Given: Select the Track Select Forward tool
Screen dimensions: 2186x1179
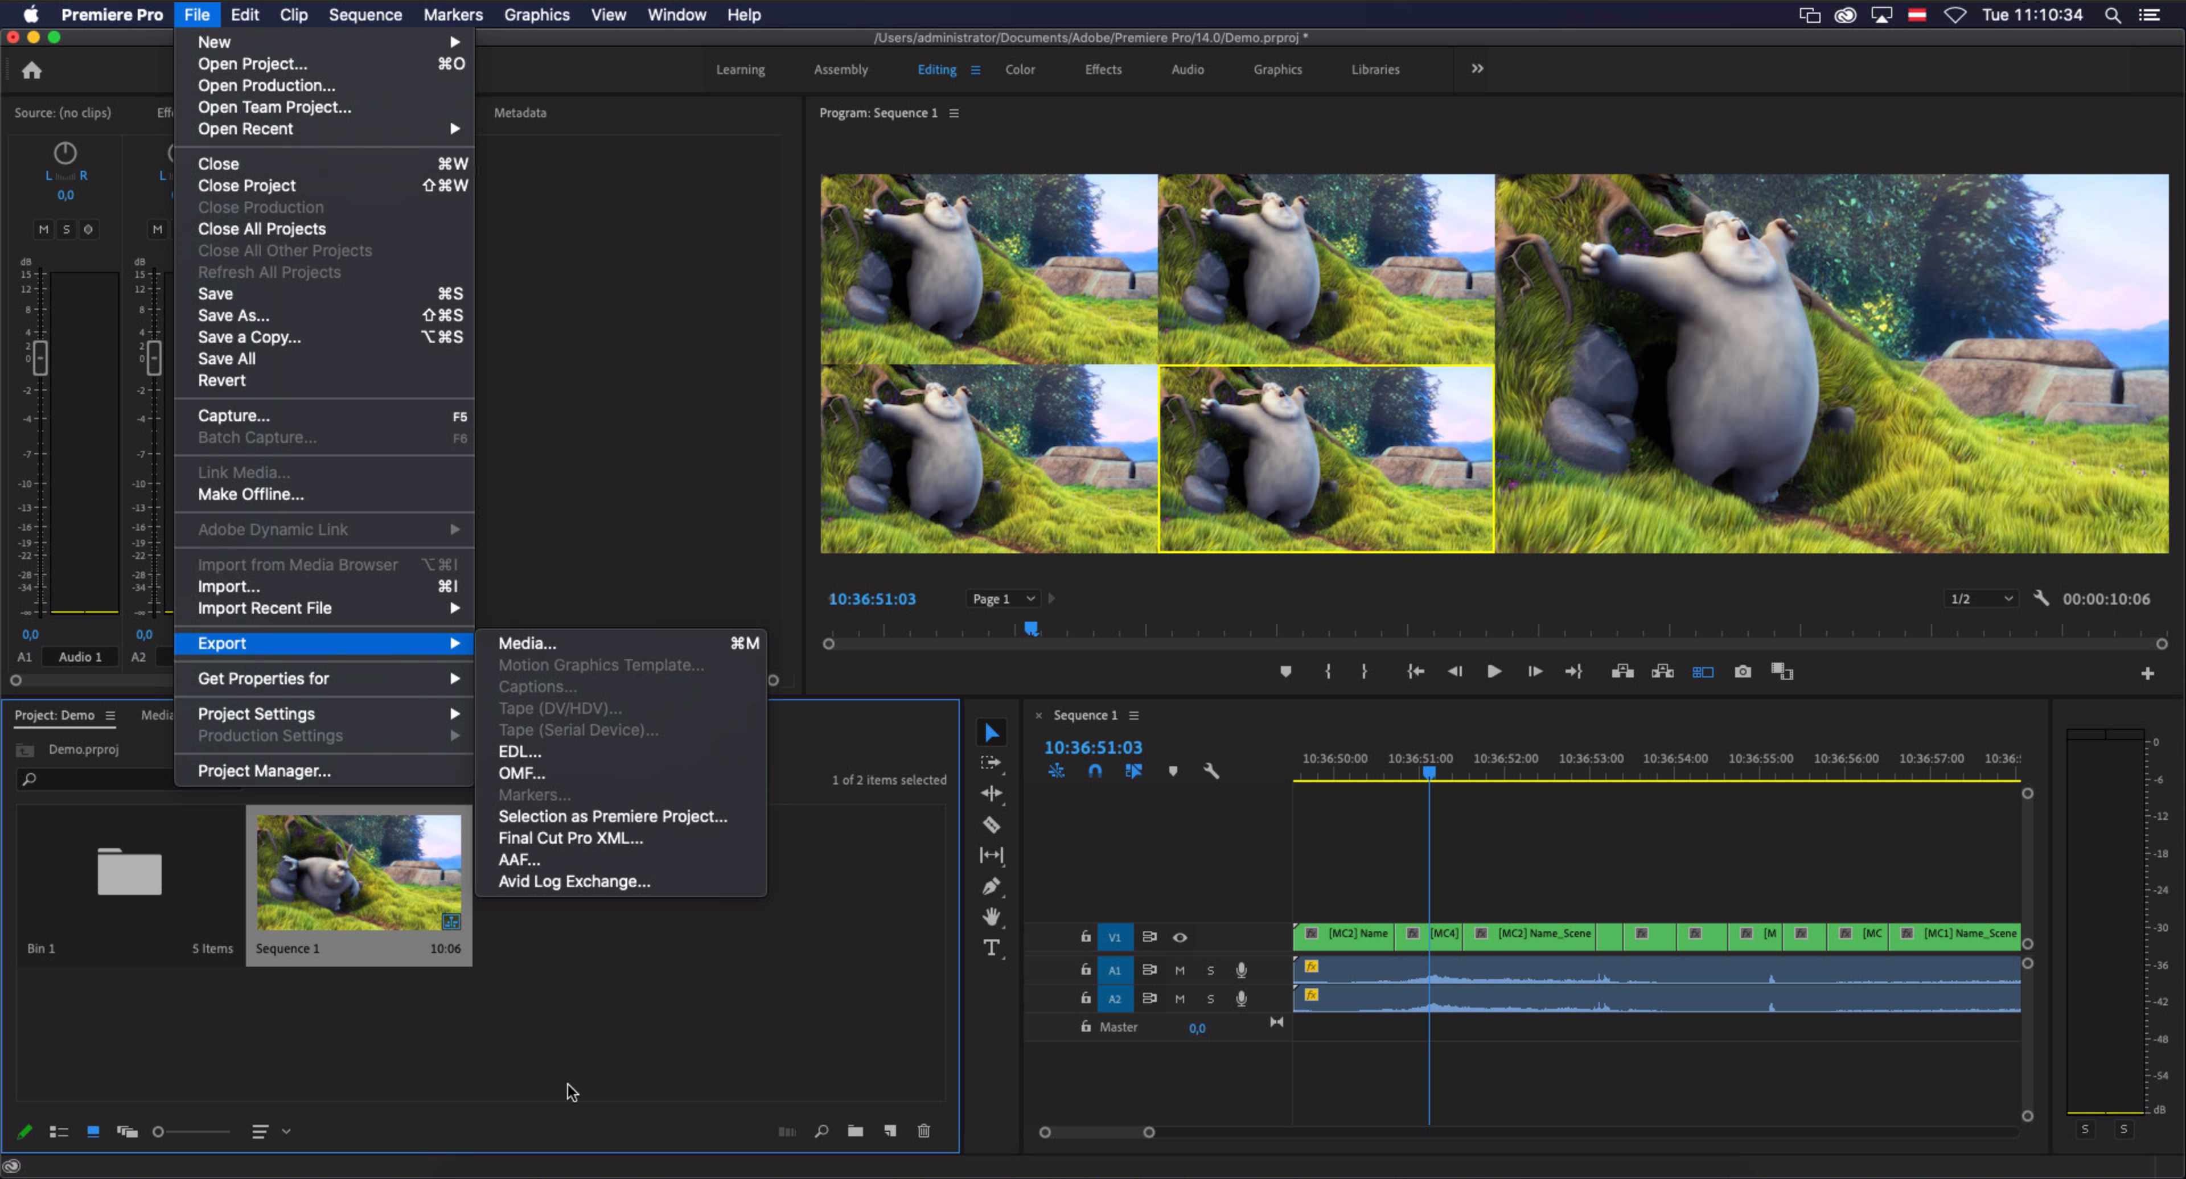Looking at the screenshot, I should [991, 763].
